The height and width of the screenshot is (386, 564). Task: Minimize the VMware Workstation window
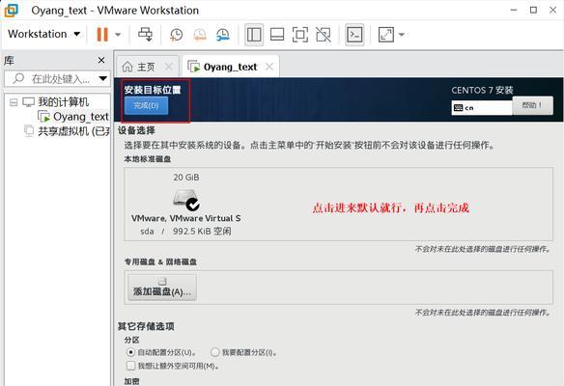tap(514, 10)
